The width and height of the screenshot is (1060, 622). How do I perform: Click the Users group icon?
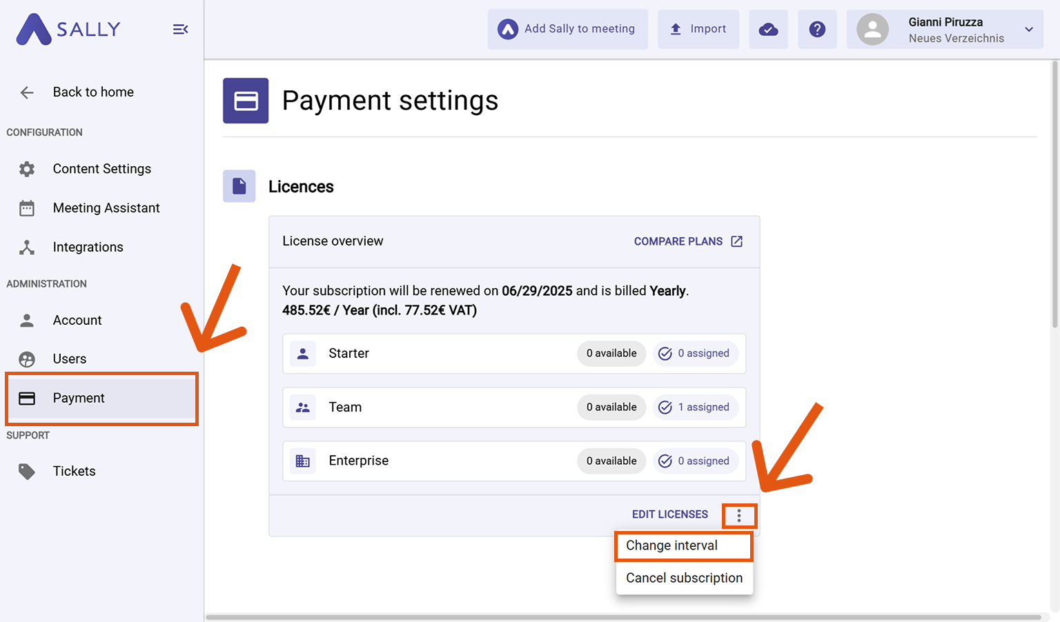27,359
